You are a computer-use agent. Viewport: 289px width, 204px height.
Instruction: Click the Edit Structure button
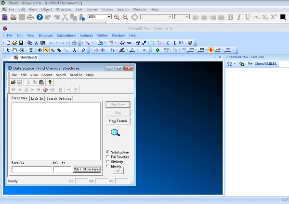click(86, 169)
